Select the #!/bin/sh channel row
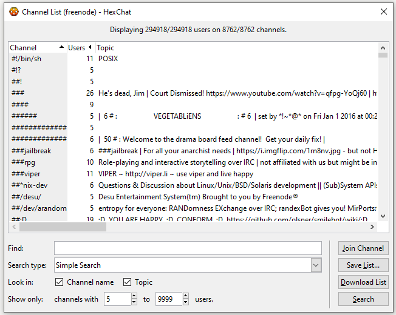 pyautogui.click(x=193, y=59)
